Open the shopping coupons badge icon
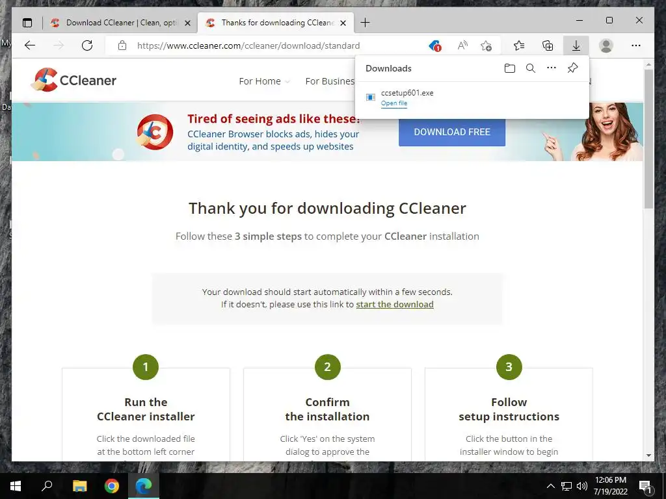Screen dimensions: 666x499 point(434,45)
